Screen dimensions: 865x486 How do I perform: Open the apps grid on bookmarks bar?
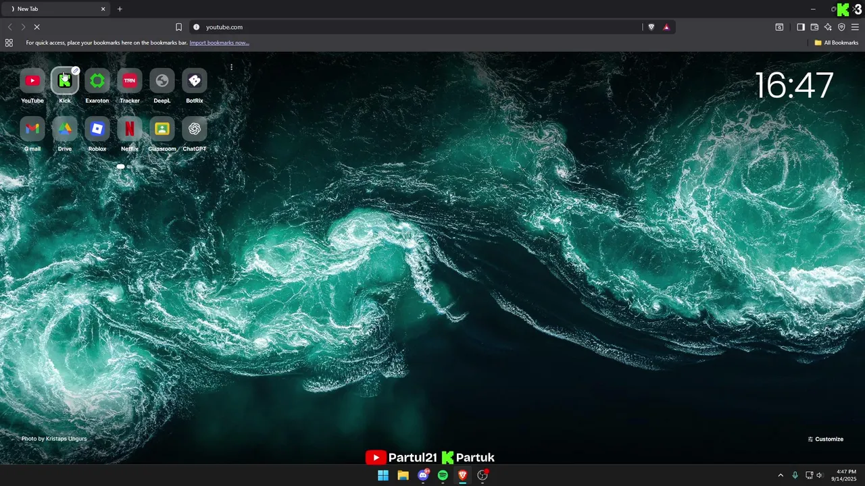pyautogui.click(x=9, y=43)
